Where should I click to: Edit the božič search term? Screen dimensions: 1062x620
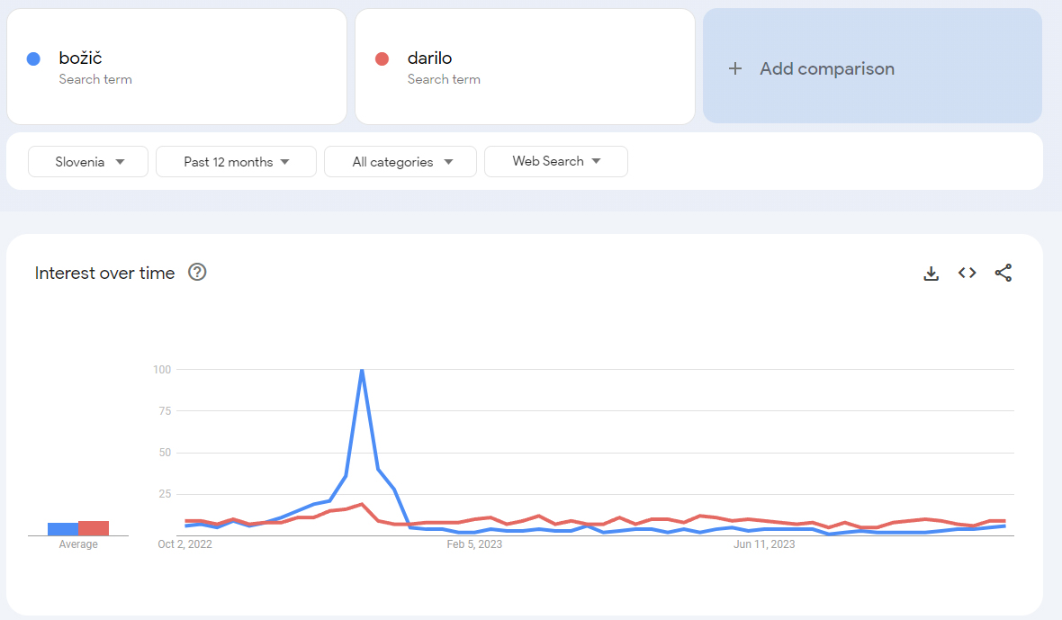click(81, 58)
